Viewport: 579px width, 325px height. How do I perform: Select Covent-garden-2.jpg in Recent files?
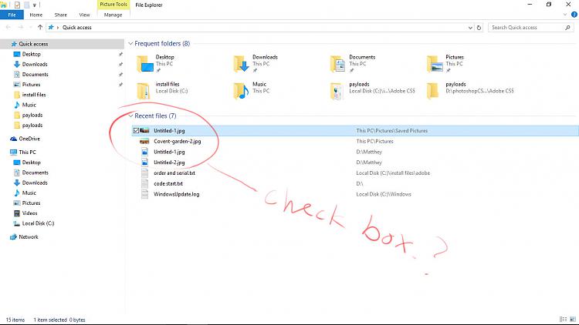[x=178, y=141]
